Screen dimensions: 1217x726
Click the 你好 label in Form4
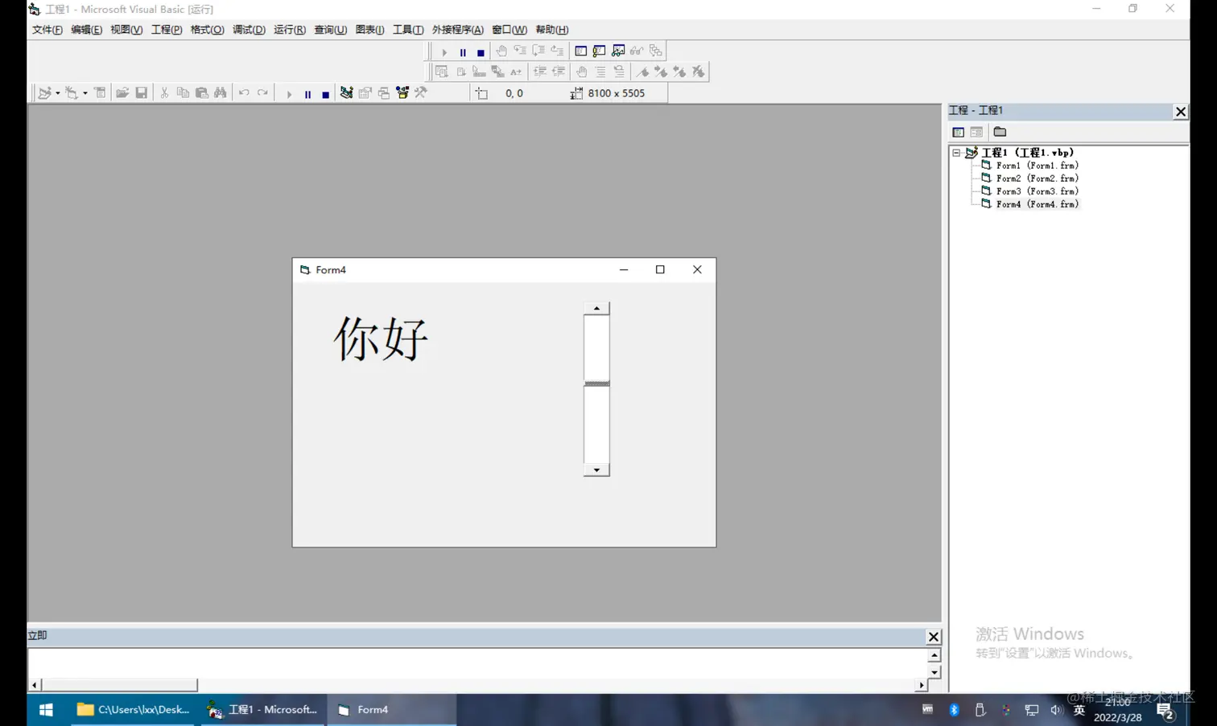[381, 338]
